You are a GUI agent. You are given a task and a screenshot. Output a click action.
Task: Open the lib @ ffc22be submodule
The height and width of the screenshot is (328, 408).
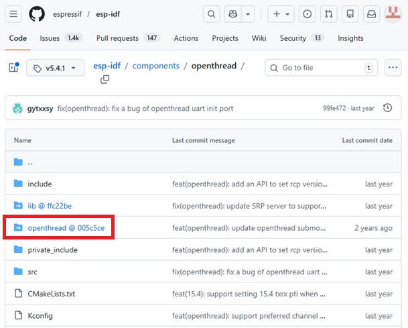pos(50,206)
